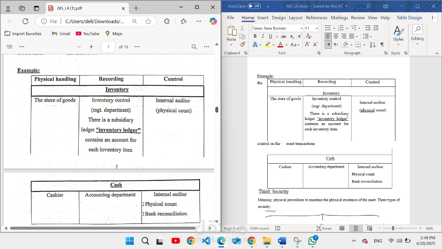Toggle AutoSave switch in Word
The image size is (442, 249).
[254, 6]
